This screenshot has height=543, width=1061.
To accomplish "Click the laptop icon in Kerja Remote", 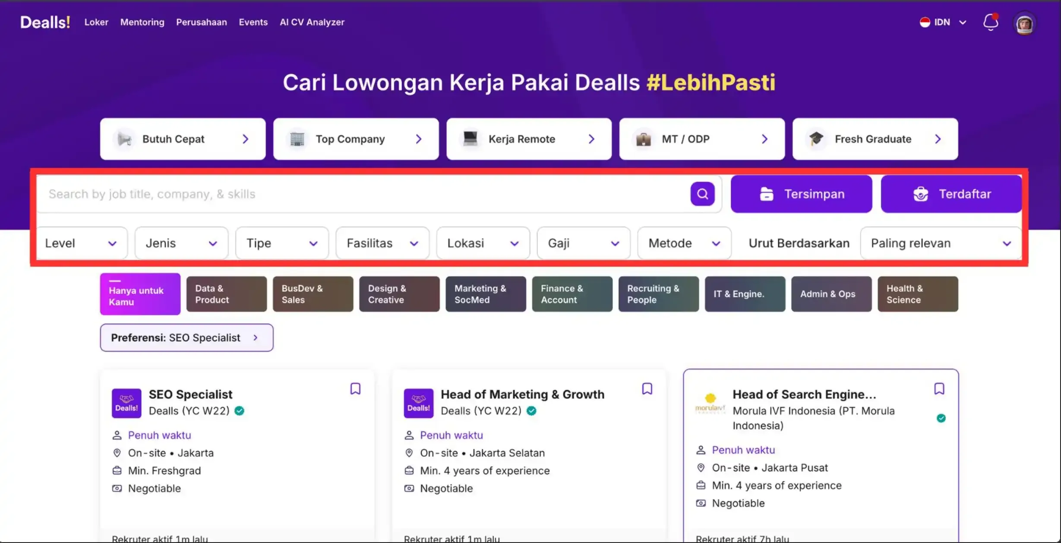I will [470, 139].
